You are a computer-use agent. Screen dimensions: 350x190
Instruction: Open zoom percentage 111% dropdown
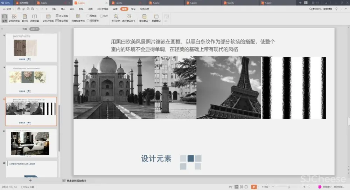click(266, 186)
